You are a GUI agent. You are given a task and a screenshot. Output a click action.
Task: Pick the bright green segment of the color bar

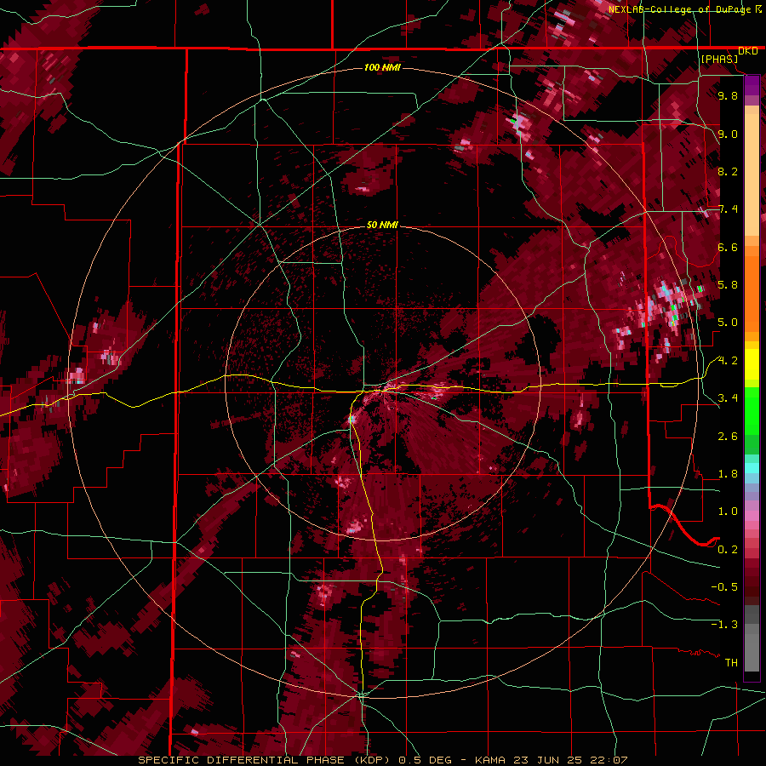click(x=752, y=410)
